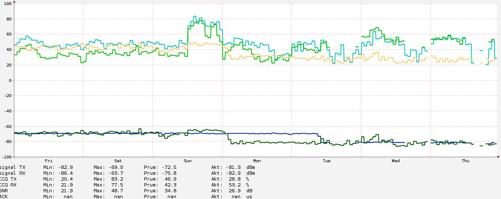Viewport: 501px width, 199px height.
Task: Click the us unit in the ACK row
Action: [249, 197]
